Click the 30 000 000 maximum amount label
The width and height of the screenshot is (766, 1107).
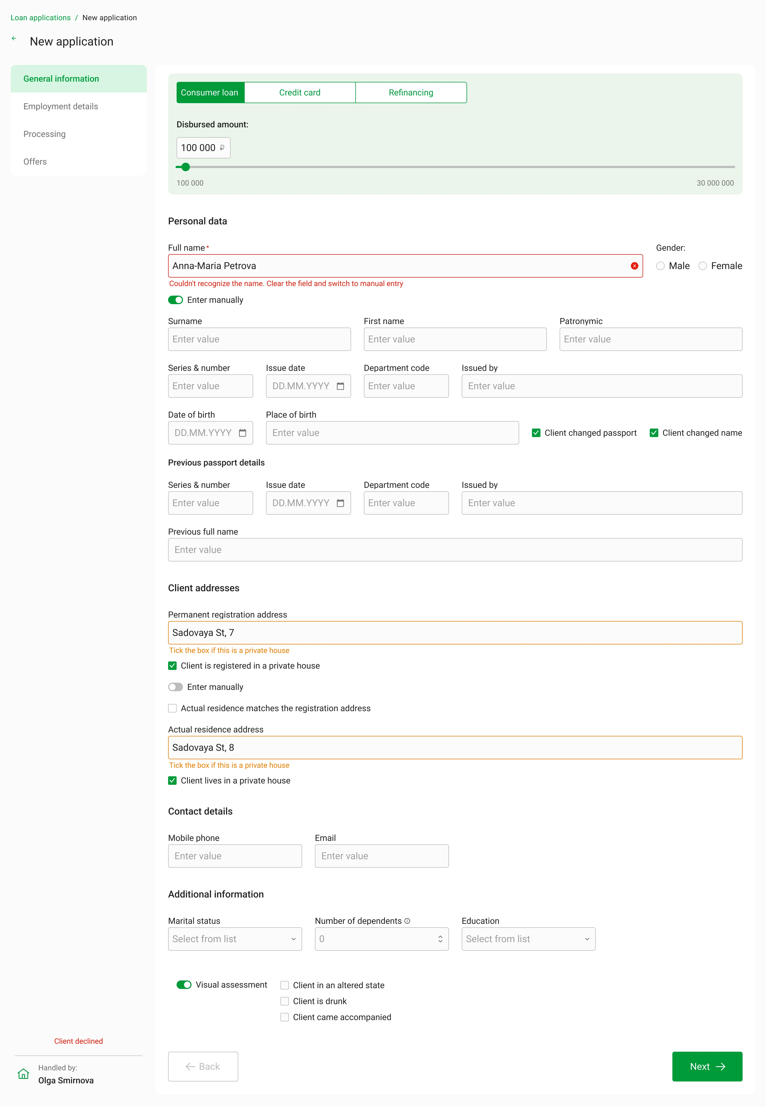click(x=715, y=183)
